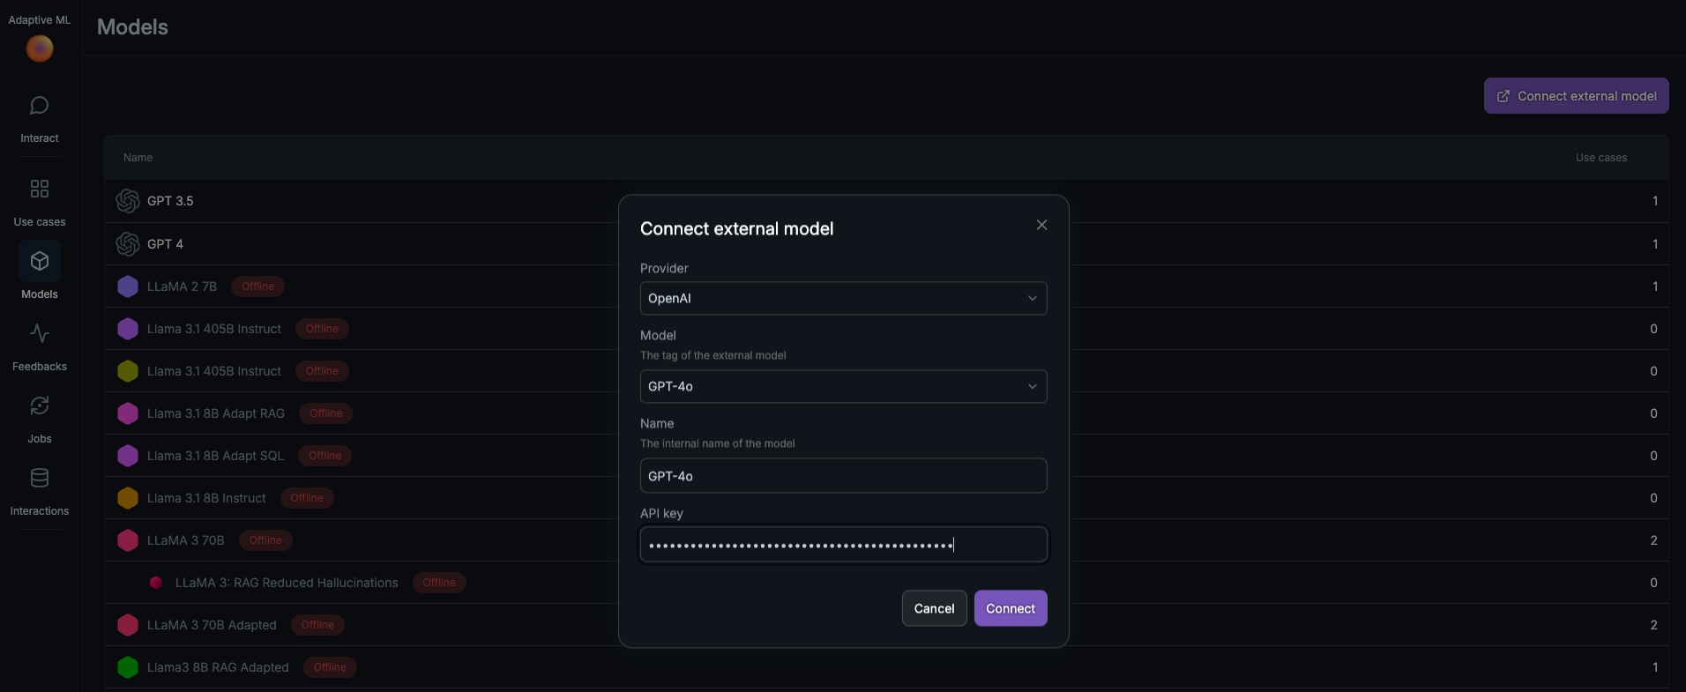The image size is (1686, 692).
Task: Click the Name field containing GPT-4o
Action: (843, 476)
